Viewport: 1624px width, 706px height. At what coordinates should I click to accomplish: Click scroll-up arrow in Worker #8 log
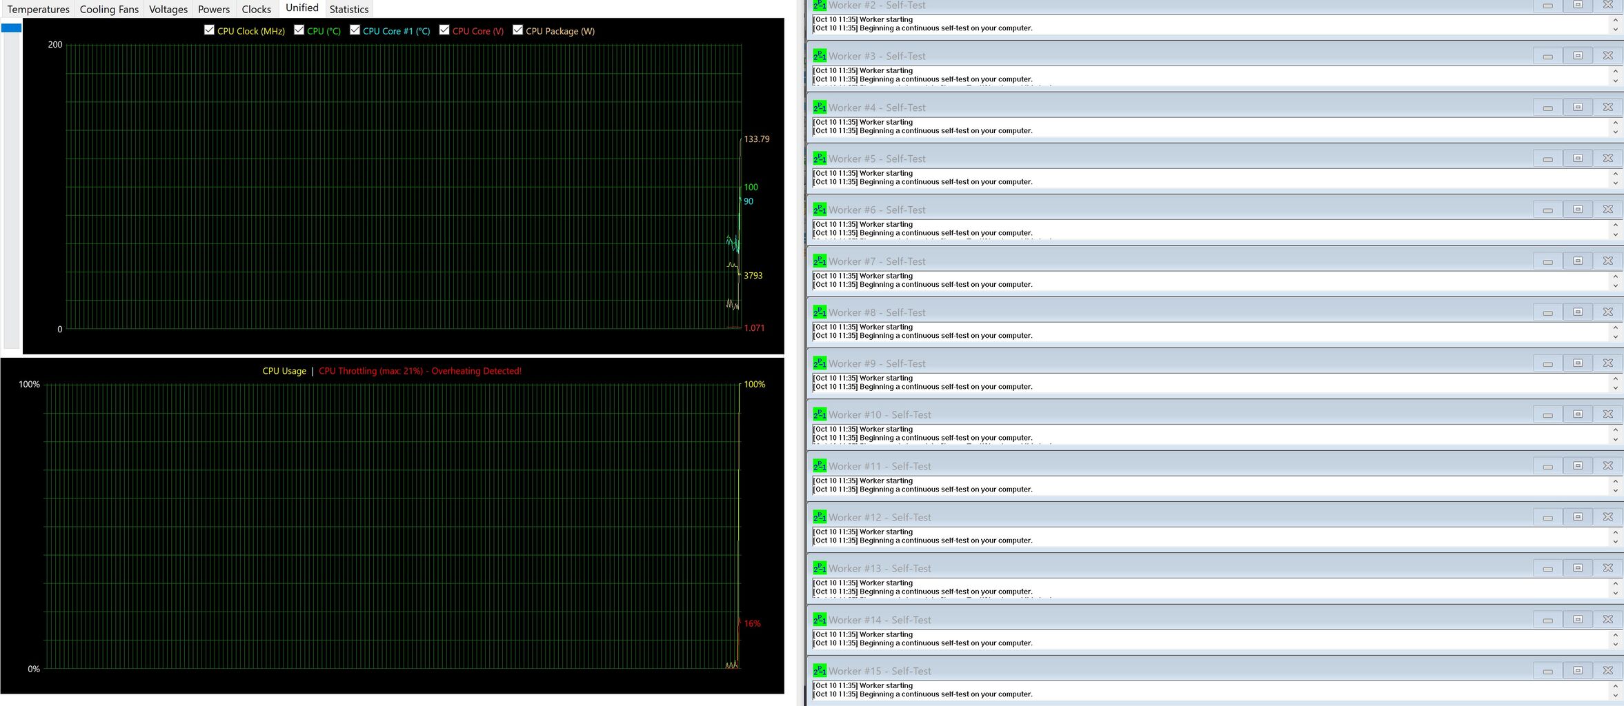1615,327
